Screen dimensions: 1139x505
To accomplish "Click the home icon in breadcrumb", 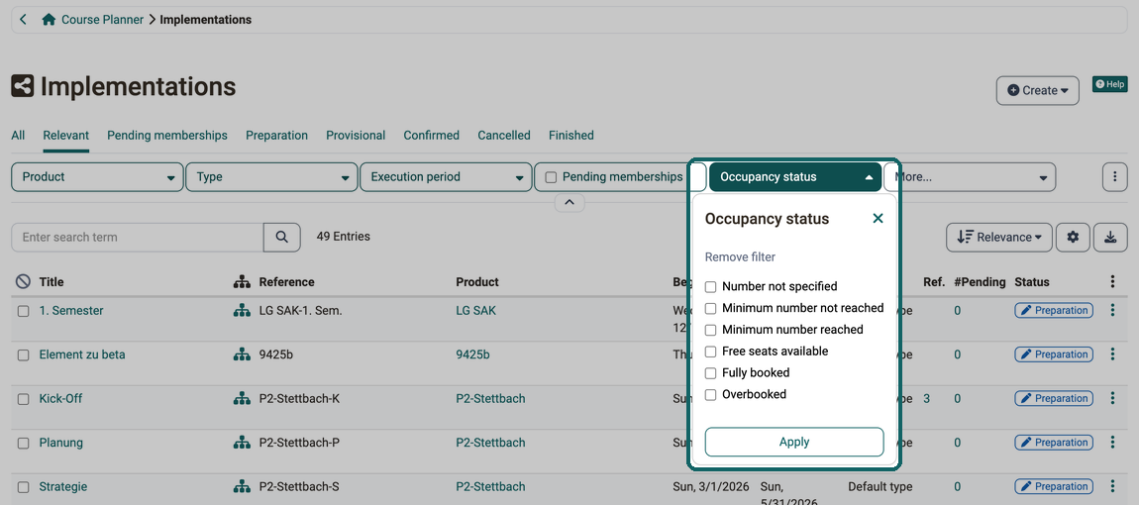I will click(49, 20).
